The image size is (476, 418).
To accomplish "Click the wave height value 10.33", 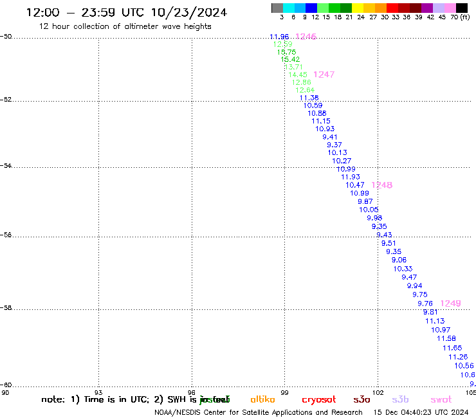I will (x=403, y=269).
